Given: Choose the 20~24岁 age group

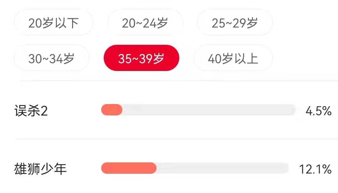Looking at the screenshot, I should coord(145,23).
